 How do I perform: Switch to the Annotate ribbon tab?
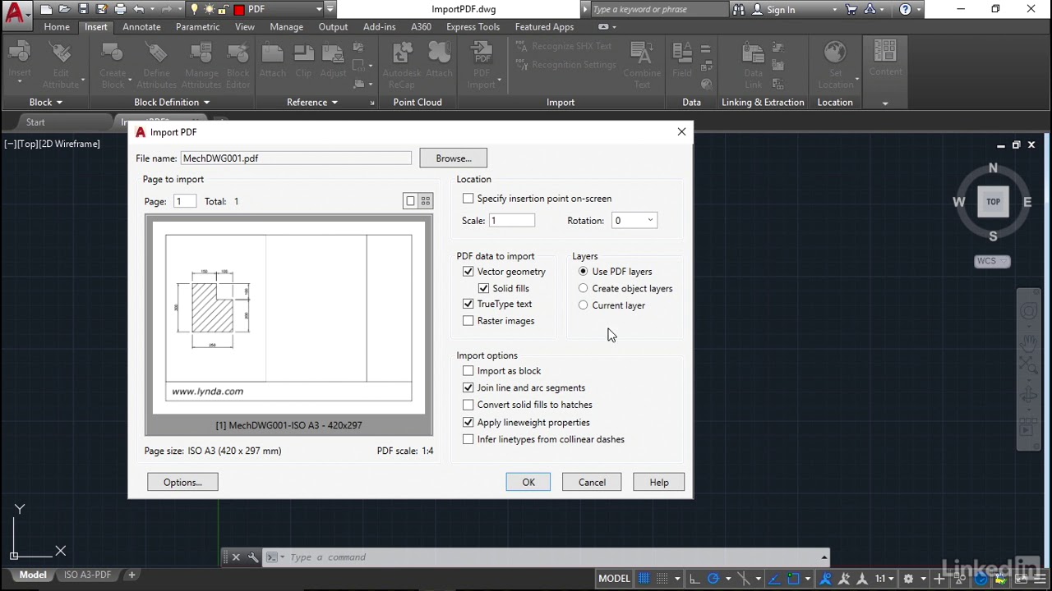(141, 26)
